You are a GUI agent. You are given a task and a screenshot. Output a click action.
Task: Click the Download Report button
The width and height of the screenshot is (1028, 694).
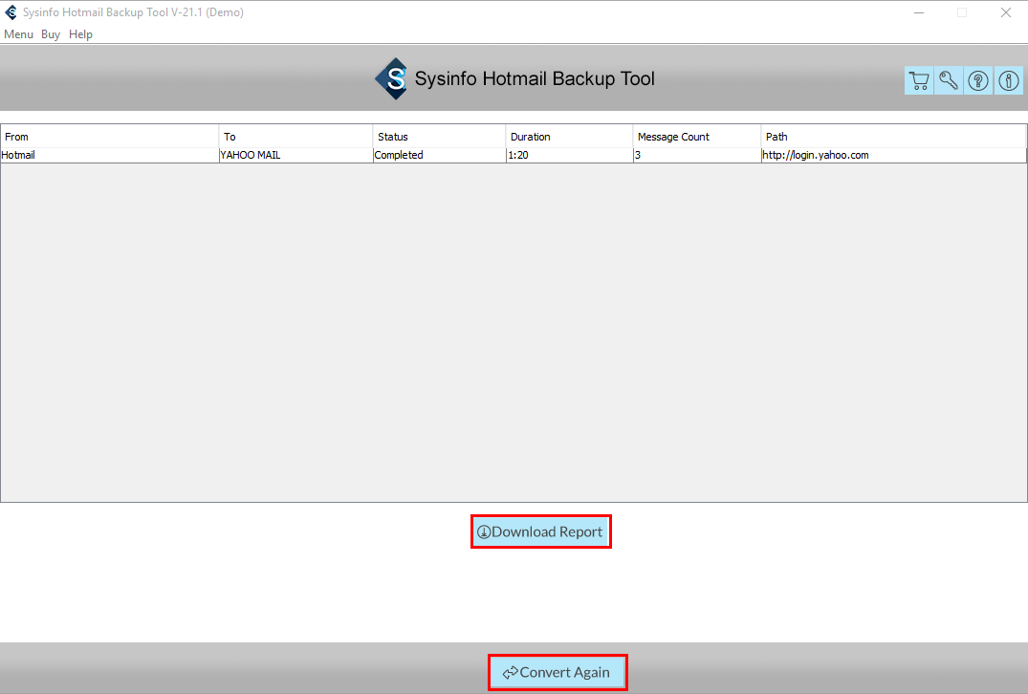pos(541,531)
